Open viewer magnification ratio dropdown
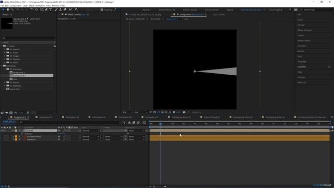Viewport: 334px width, 188px height. 127,112
